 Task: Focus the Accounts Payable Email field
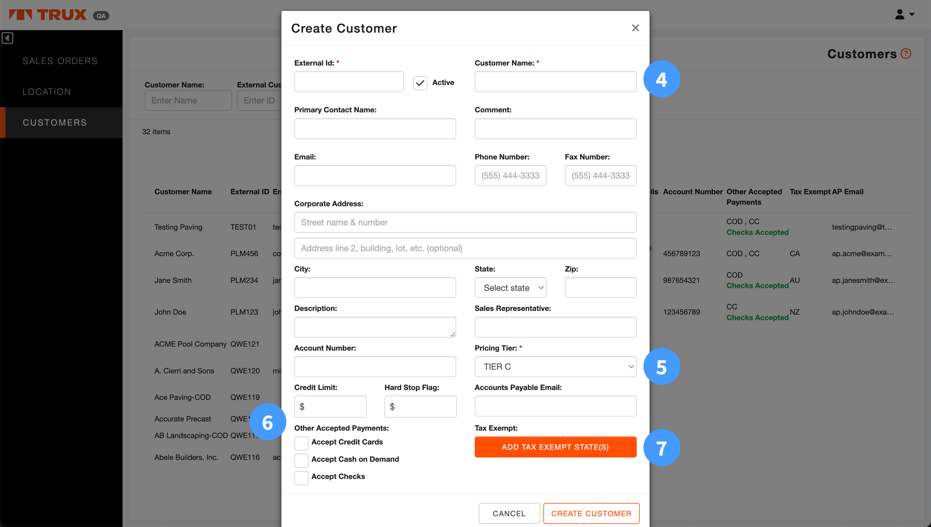click(555, 406)
